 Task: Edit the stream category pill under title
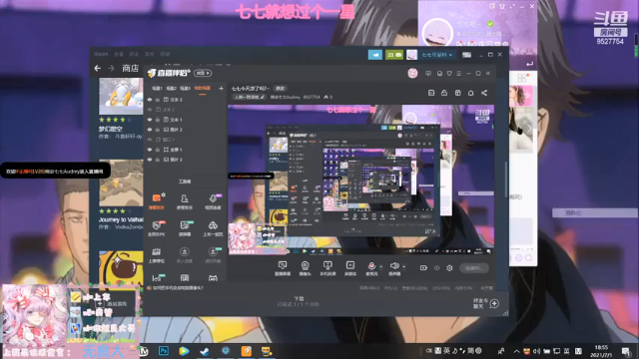tap(249, 97)
